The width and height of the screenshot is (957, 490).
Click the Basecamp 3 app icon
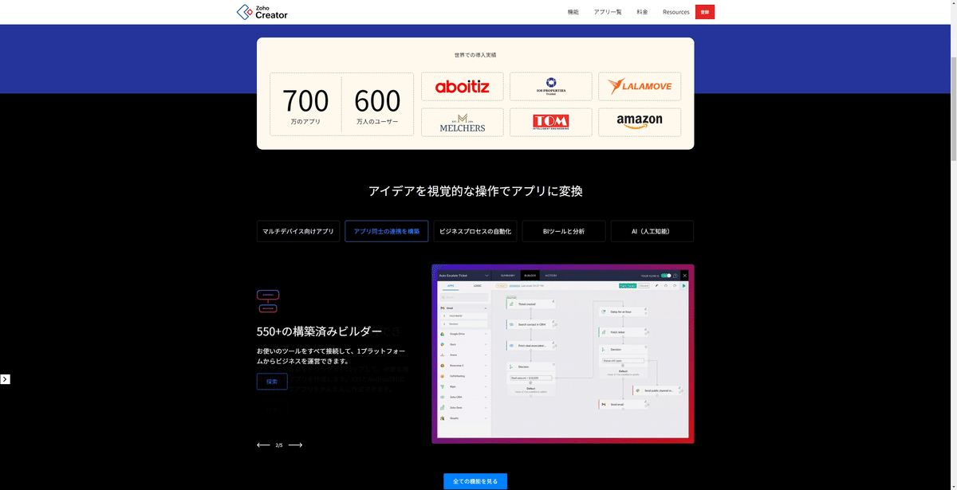(x=443, y=366)
